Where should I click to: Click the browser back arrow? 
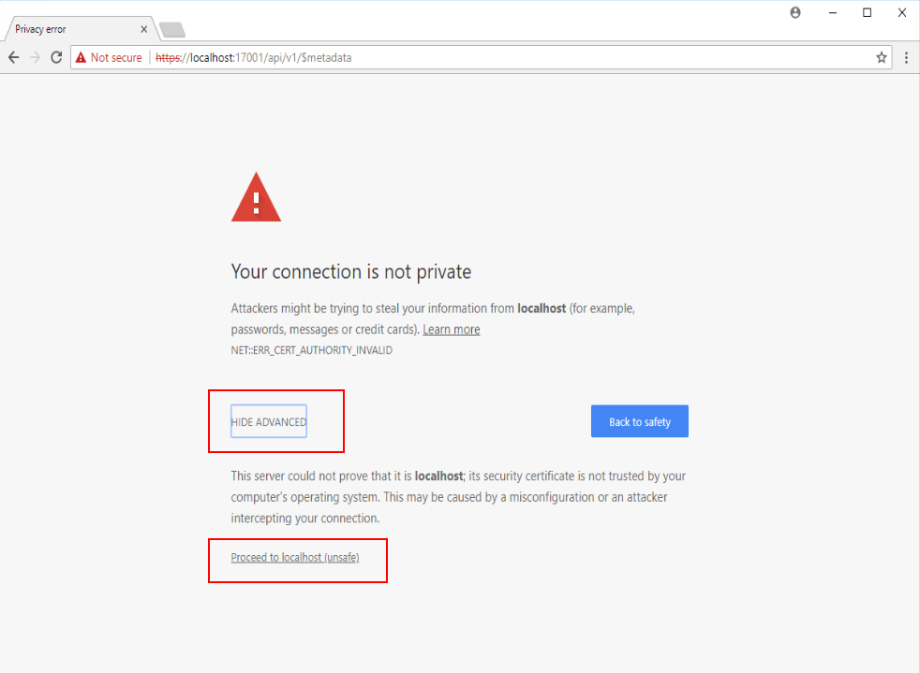13,58
